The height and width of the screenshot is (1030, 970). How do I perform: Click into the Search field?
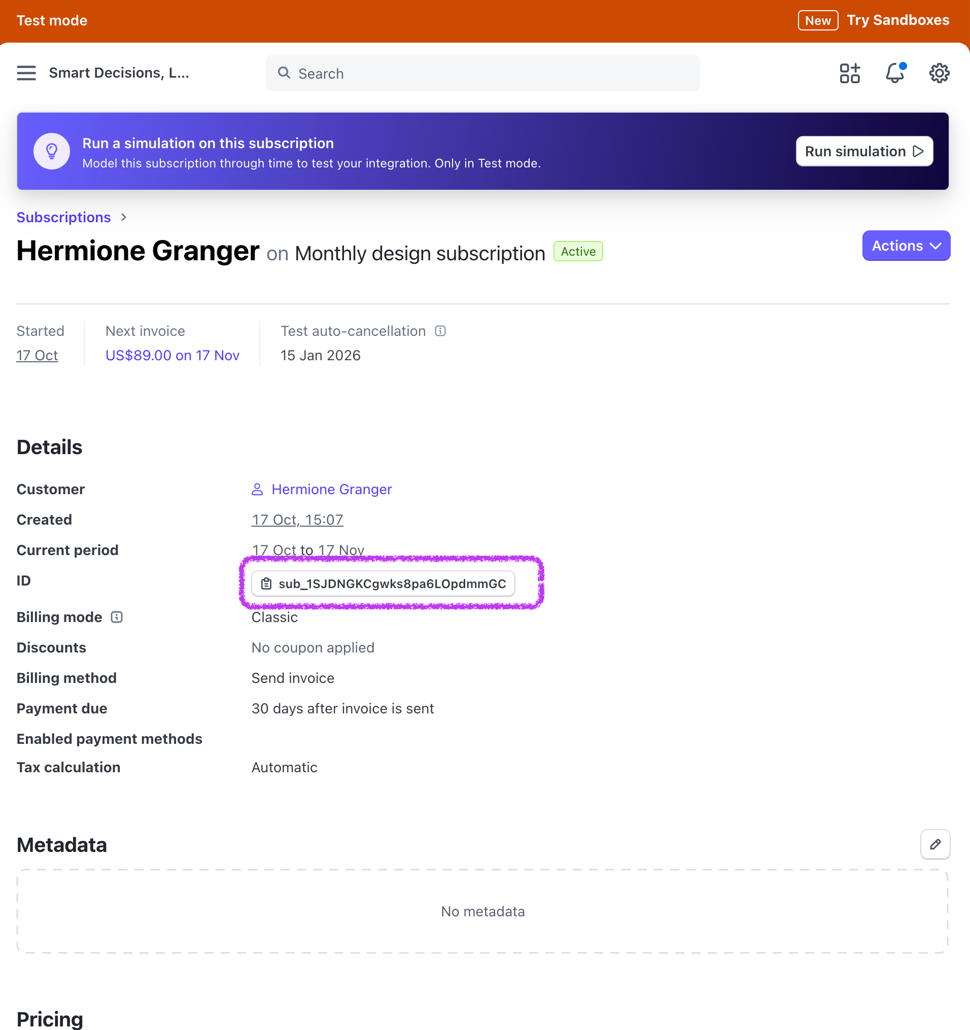[x=482, y=74]
